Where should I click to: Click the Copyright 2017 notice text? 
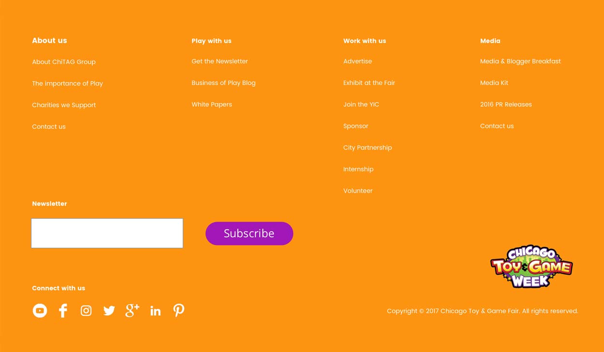pyautogui.click(x=482, y=311)
